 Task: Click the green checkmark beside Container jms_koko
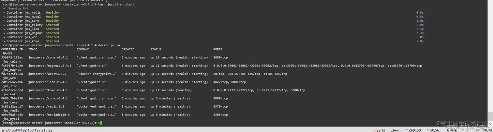pyautogui.click(x=4, y=41)
